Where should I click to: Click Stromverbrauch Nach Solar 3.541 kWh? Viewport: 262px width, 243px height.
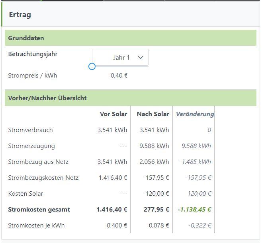[x=154, y=130]
